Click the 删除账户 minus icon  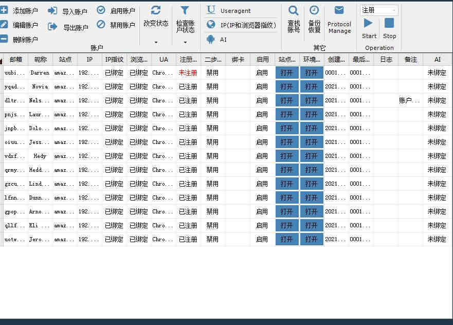[4, 39]
